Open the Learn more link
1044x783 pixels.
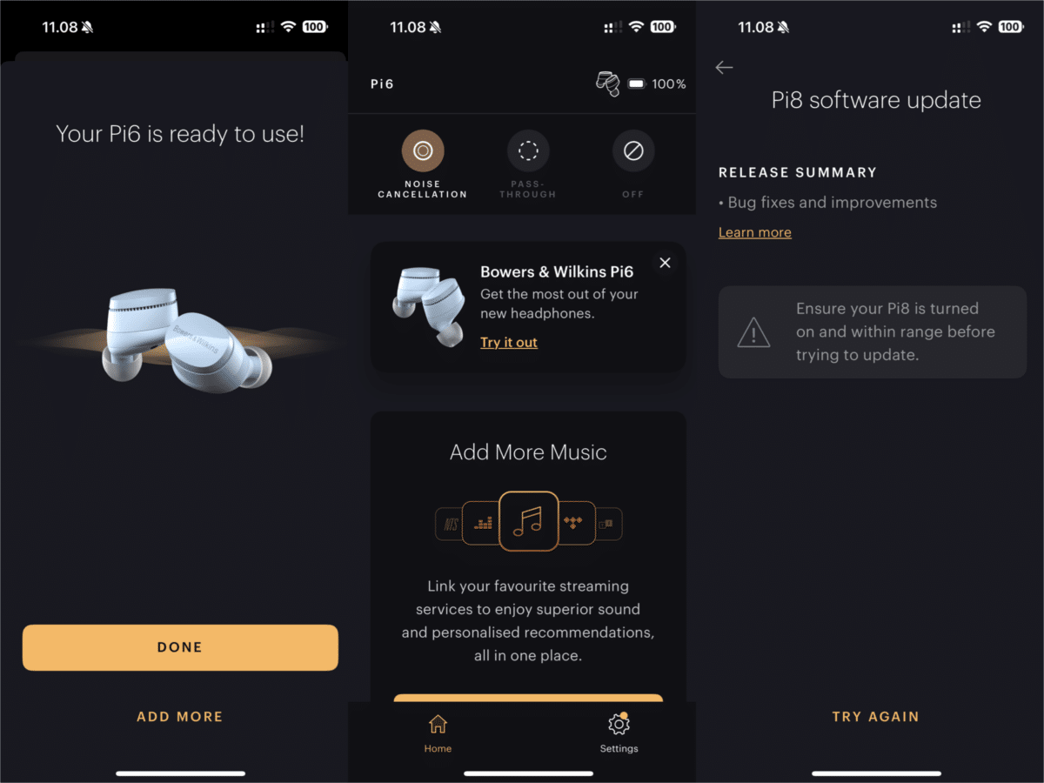click(755, 232)
